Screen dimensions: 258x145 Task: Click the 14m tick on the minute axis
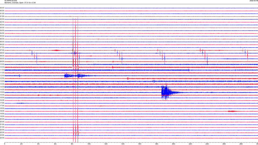click(x=123, y=144)
